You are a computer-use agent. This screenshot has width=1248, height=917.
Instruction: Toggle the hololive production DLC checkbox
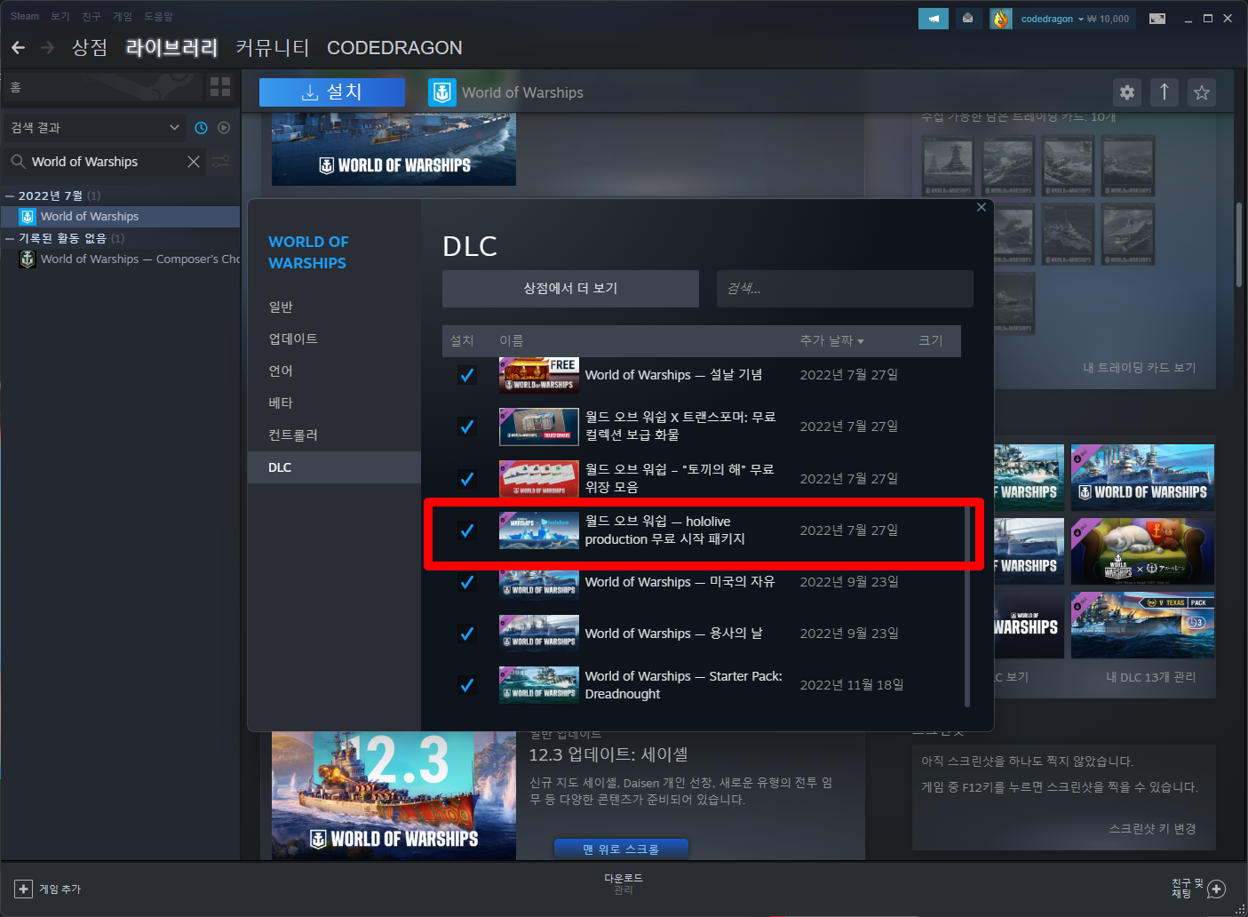[466, 530]
